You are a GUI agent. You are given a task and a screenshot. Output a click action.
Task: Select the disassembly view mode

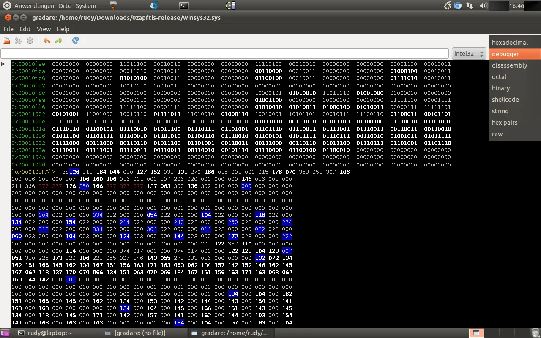click(515, 65)
